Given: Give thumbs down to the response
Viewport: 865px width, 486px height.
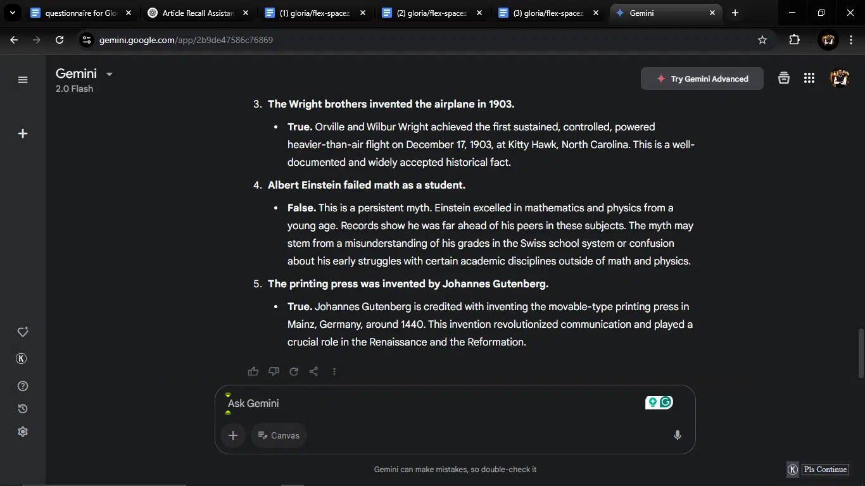Looking at the screenshot, I should point(274,371).
